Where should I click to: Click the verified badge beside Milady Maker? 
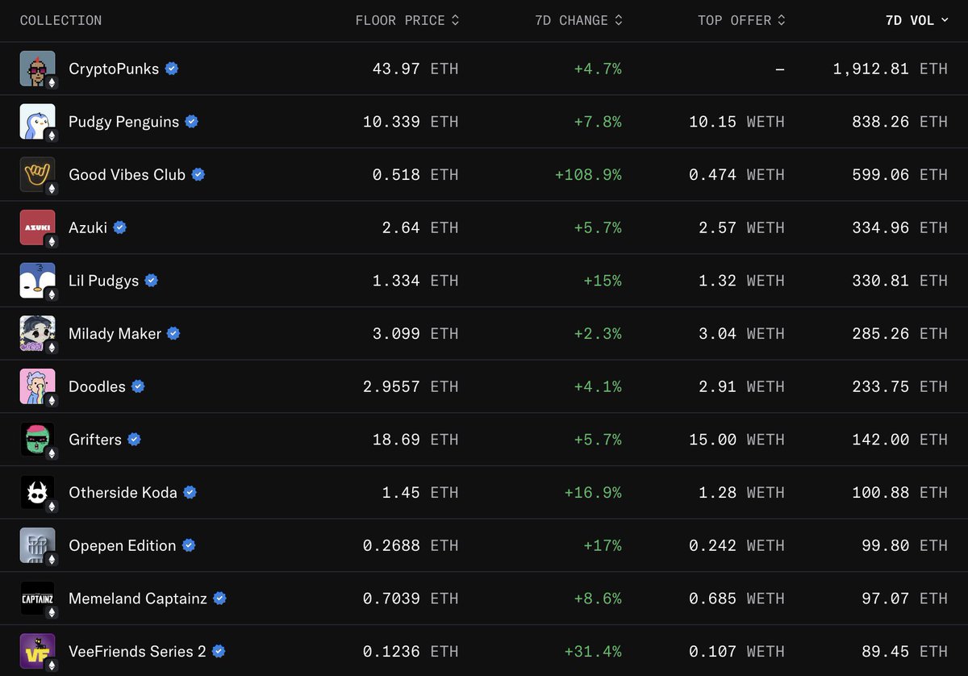point(173,333)
